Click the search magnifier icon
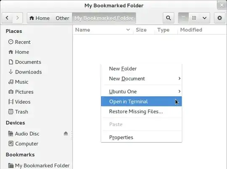Viewport: 227px width, 169px height. coord(168,18)
